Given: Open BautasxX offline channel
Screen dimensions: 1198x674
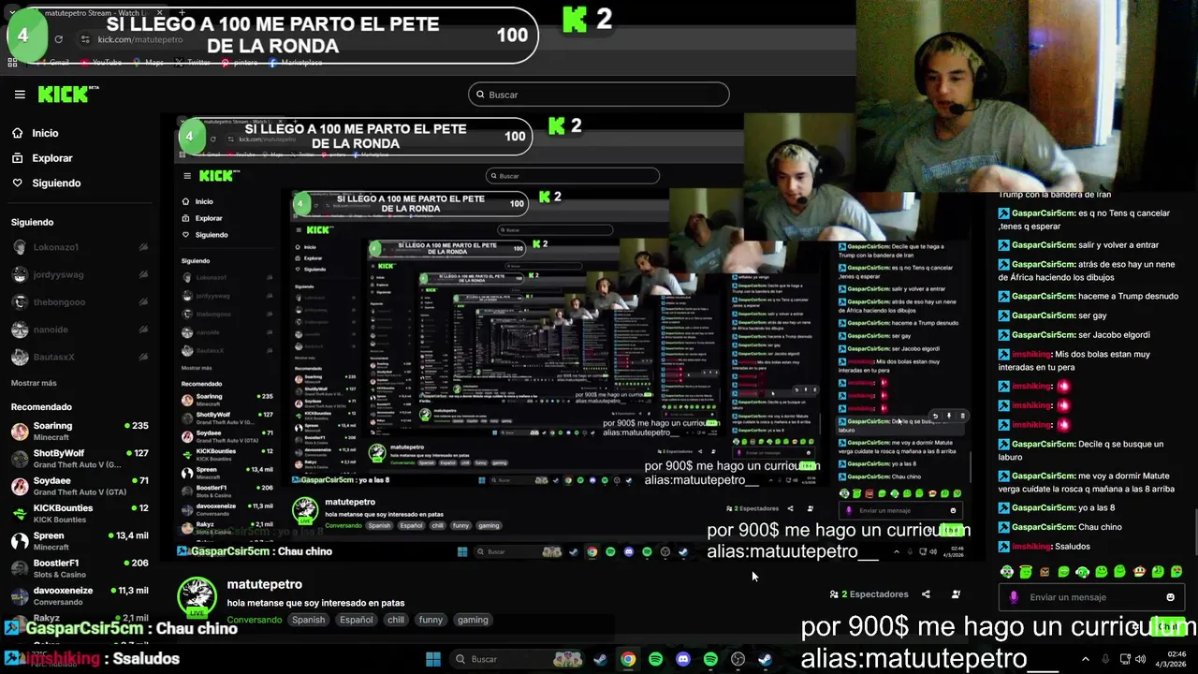Looking at the screenshot, I should [x=80, y=357].
